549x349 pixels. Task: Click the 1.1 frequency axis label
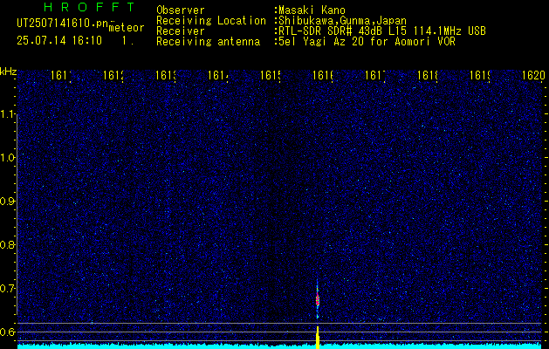[8, 114]
